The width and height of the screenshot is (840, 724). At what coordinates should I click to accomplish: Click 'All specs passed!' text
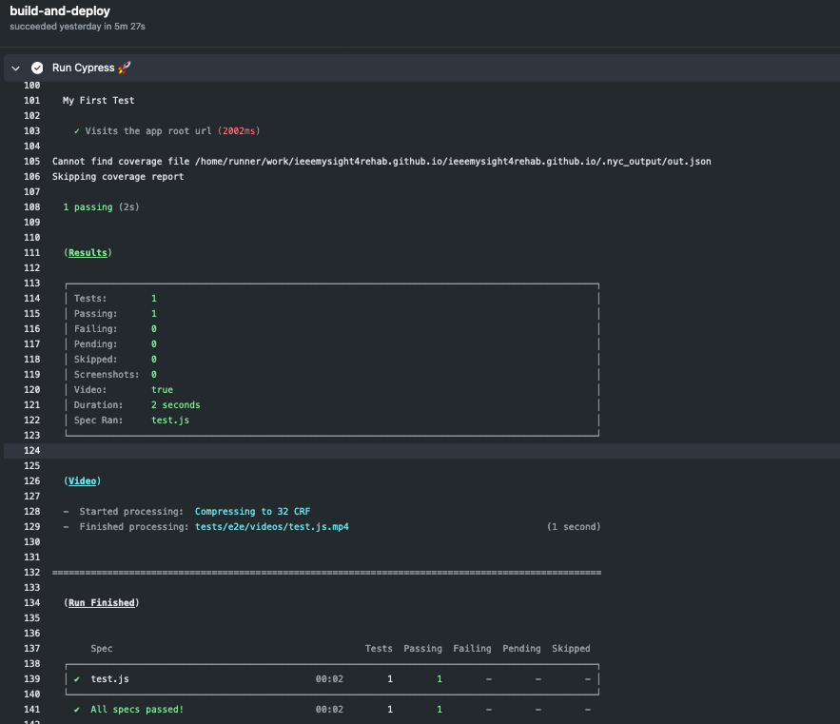(x=137, y=710)
